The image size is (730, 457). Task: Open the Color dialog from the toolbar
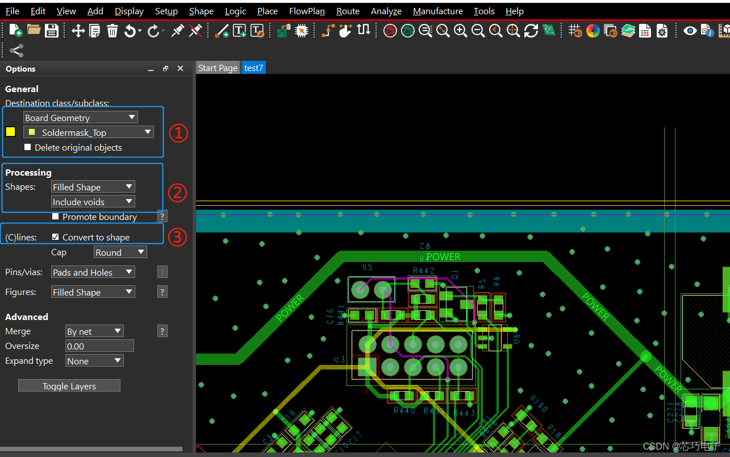point(593,30)
